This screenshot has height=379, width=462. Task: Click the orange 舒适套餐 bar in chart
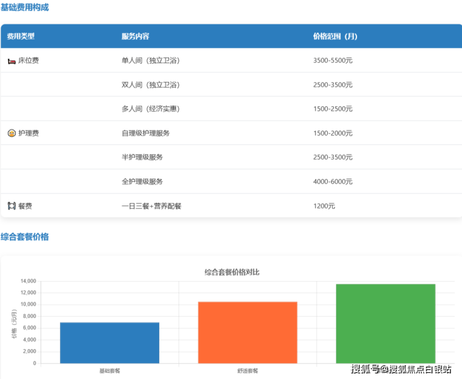point(247,332)
